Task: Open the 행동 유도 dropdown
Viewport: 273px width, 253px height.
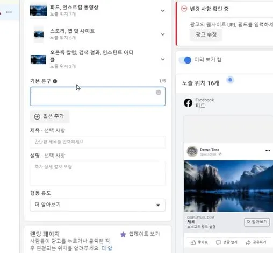Action: [x=98, y=205]
